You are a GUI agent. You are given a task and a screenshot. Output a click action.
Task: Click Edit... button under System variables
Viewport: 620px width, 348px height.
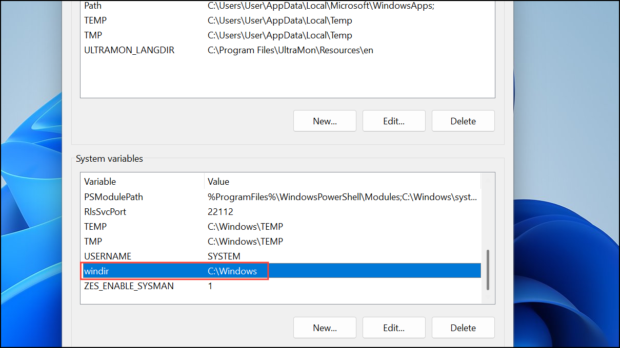(x=394, y=328)
